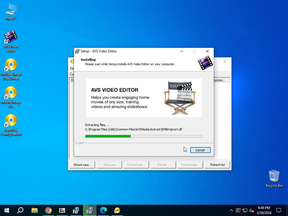Image resolution: width=288 pixels, height=216 pixels.
Task: Click Extend size... in ImDisk window
Action: click(x=136, y=165)
